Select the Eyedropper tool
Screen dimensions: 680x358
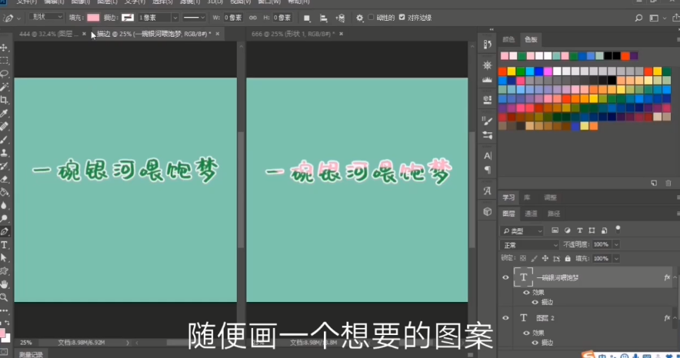coord(5,114)
